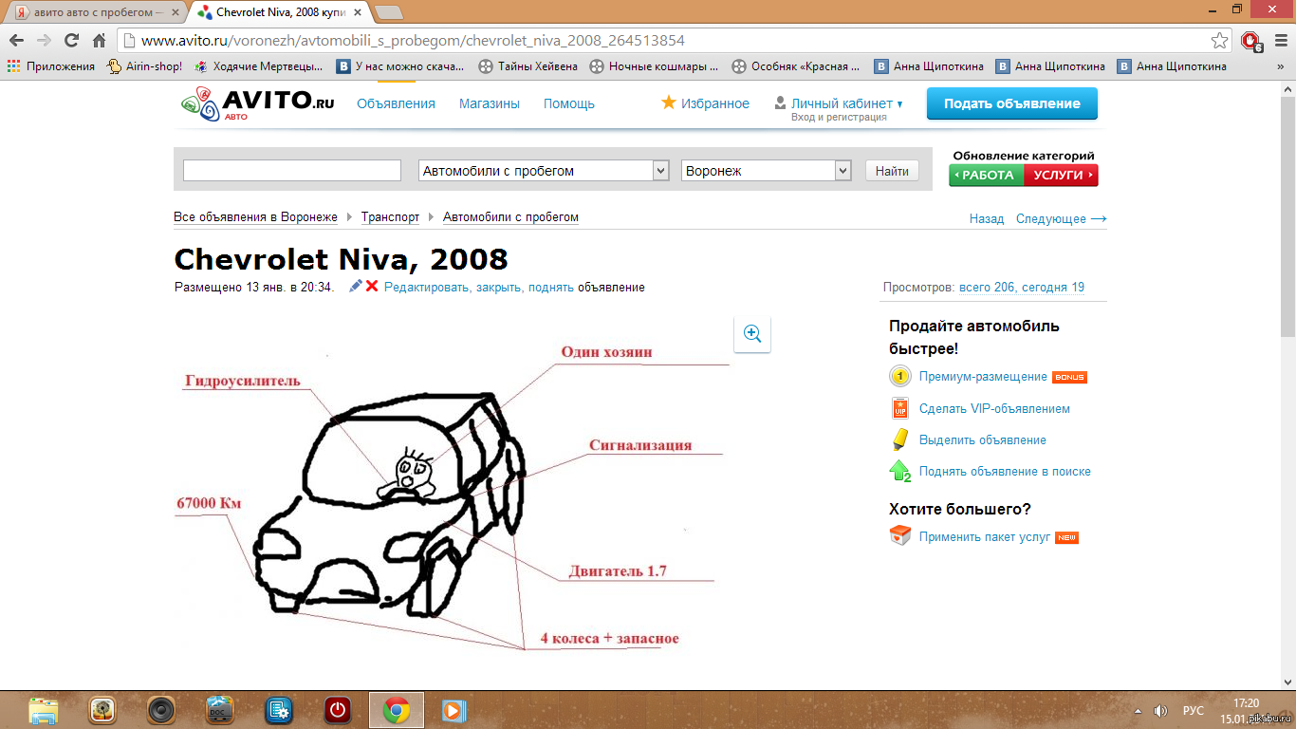The height and width of the screenshot is (729, 1296).
Task: Click the Следующее link
Action: [x=1061, y=218]
